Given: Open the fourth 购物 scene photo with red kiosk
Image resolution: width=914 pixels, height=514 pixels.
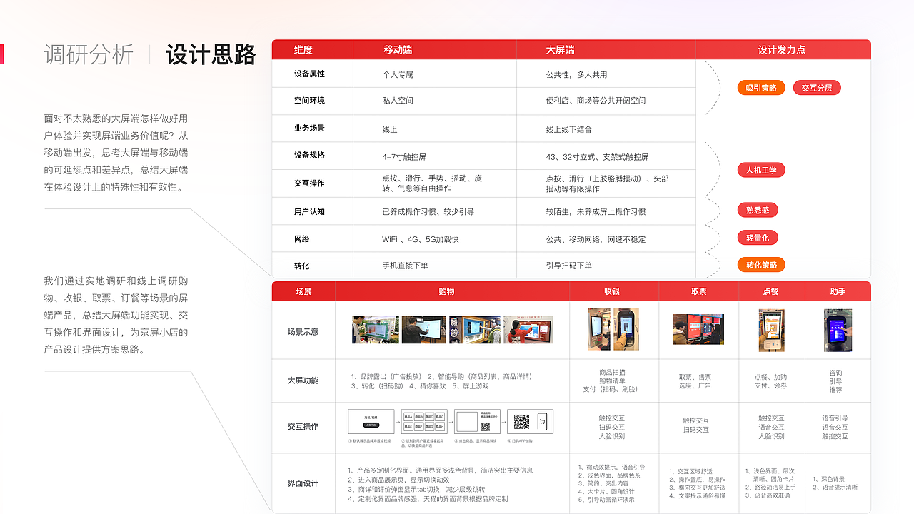Looking at the screenshot, I should 528,330.
